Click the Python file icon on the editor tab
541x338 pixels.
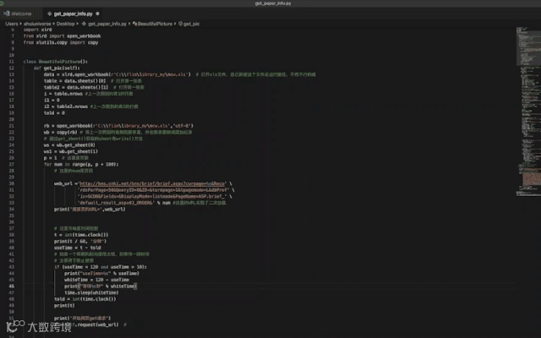point(50,14)
